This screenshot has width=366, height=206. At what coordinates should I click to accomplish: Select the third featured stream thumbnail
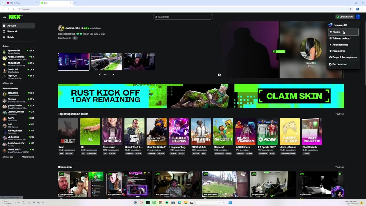(x=139, y=62)
